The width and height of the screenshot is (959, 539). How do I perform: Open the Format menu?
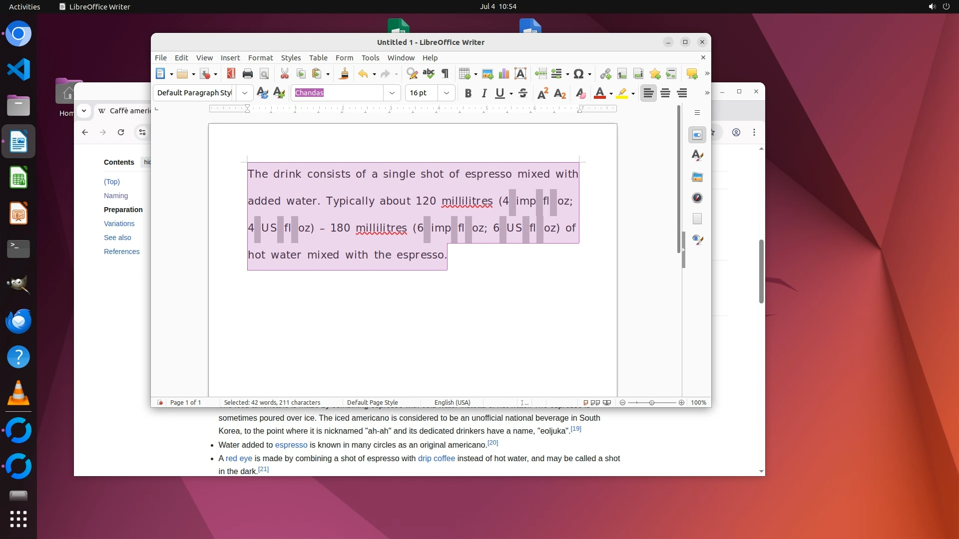point(260,58)
